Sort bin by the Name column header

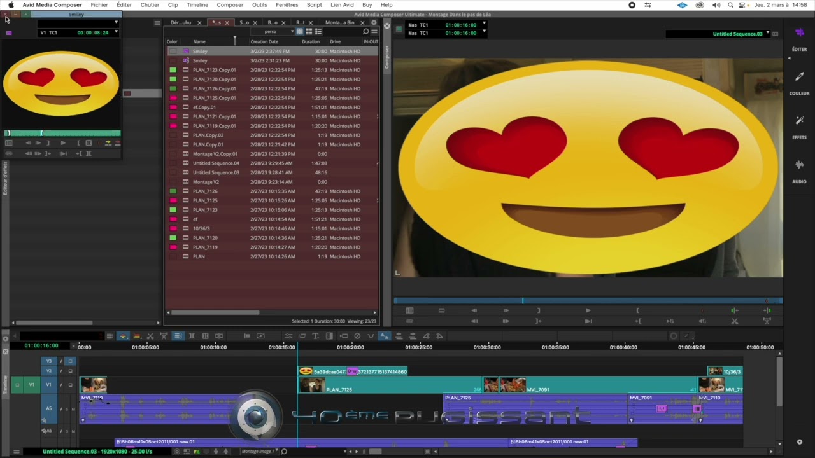199,41
